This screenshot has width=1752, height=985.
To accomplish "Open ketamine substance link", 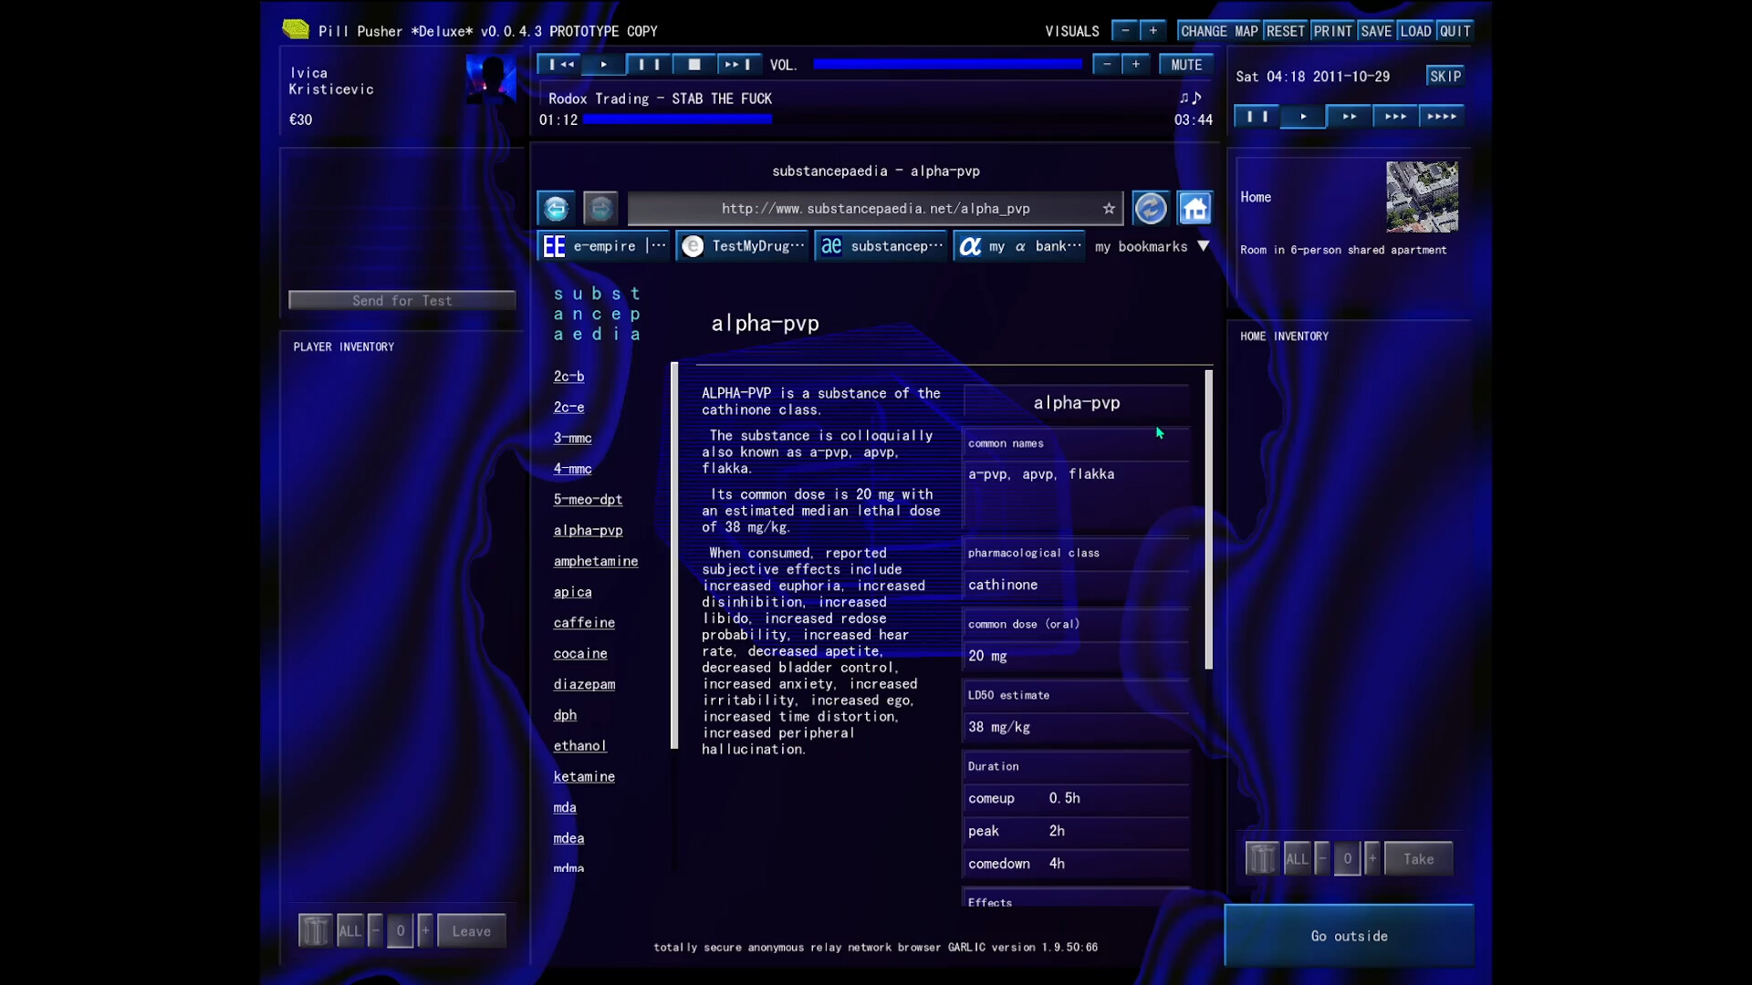I will [584, 776].
